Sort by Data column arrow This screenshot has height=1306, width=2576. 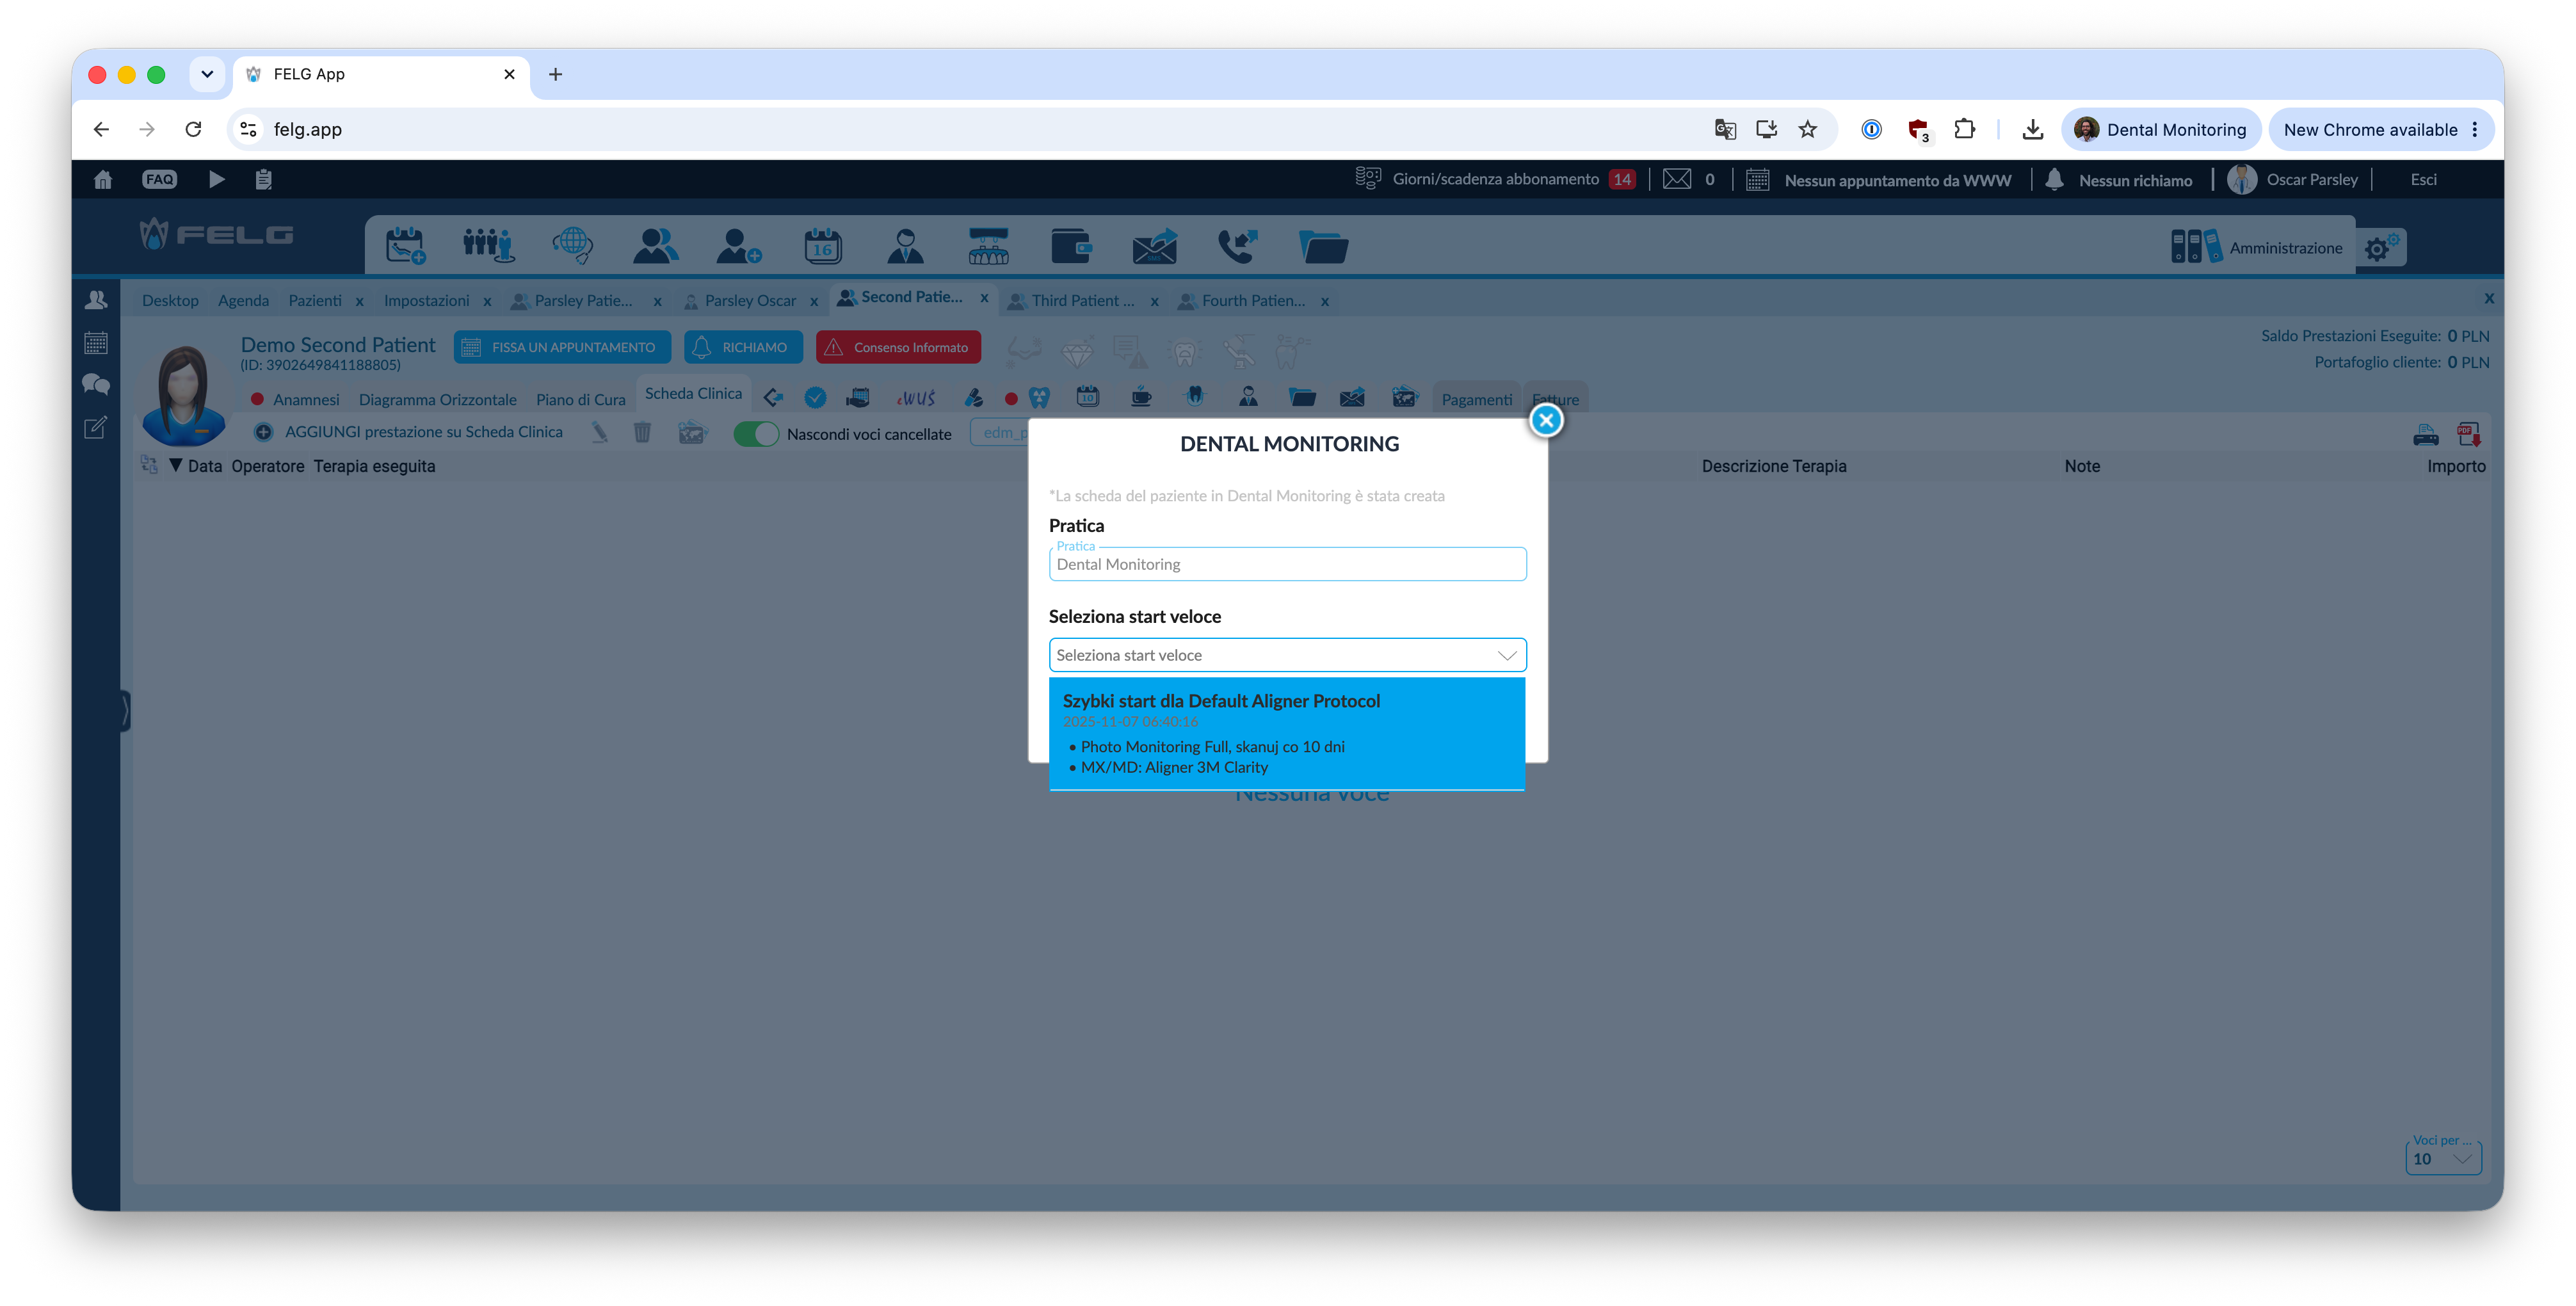click(x=175, y=465)
